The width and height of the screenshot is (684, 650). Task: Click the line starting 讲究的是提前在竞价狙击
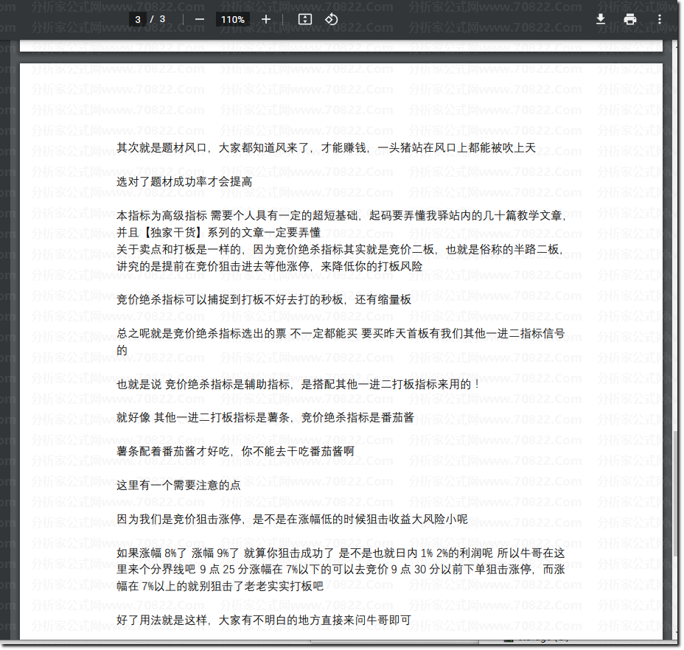point(270,266)
